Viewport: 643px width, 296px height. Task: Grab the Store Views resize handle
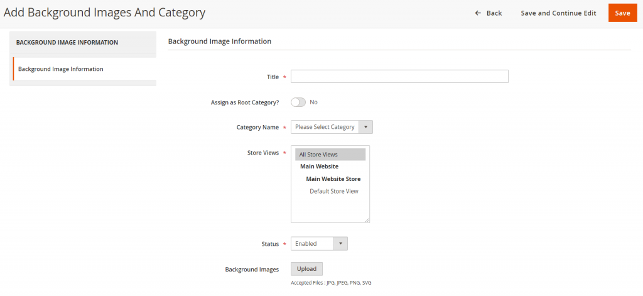pyautogui.click(x=367, y=220)
